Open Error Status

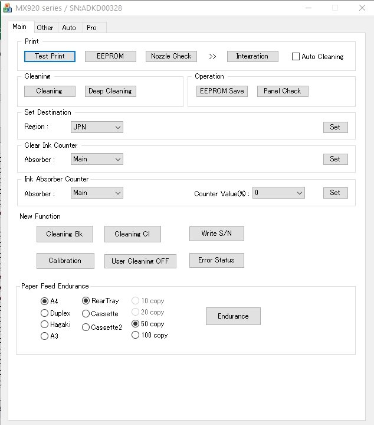(216, 260)
